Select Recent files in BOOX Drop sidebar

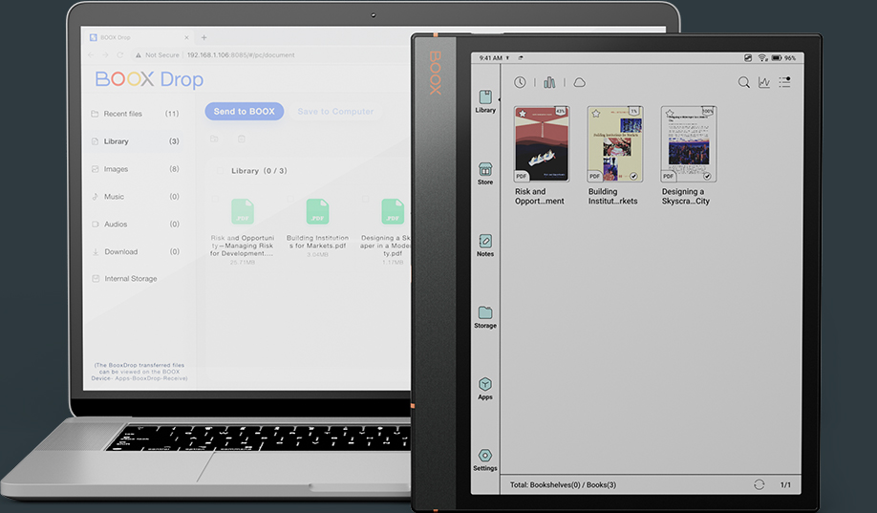122,114
